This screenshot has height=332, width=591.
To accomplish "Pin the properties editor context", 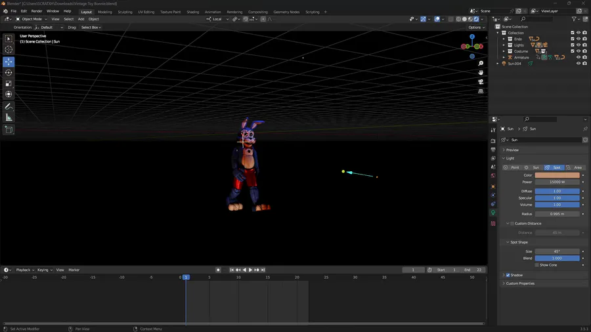I will point(585,129).
